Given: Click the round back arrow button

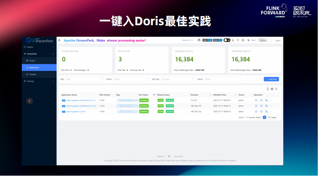Looking at the screenshot, I should (30, 101).
